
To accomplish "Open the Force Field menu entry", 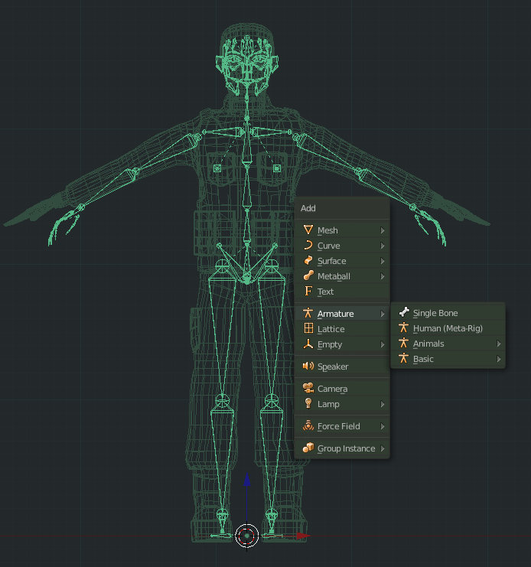I will click(x=342, y=426).
